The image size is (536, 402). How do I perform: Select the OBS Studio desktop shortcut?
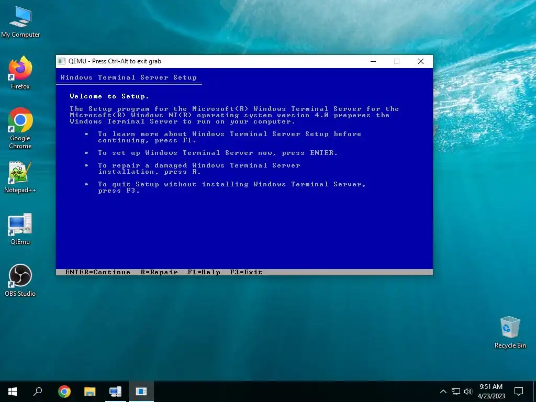point(20,281)
